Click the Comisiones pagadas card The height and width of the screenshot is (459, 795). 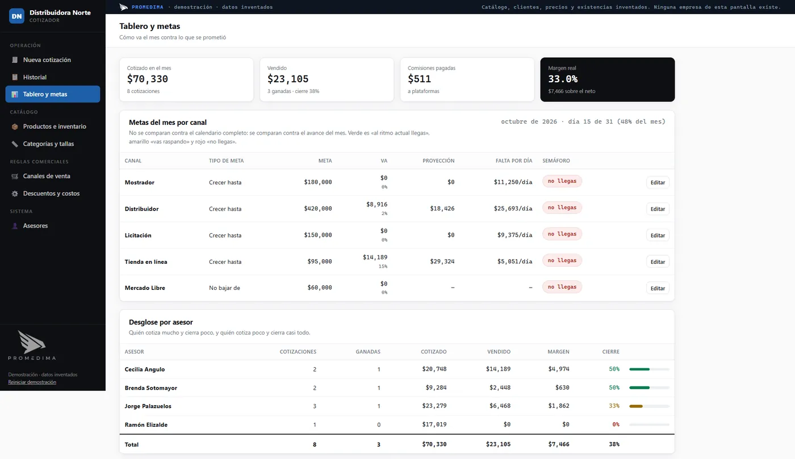tap(467, 79)
